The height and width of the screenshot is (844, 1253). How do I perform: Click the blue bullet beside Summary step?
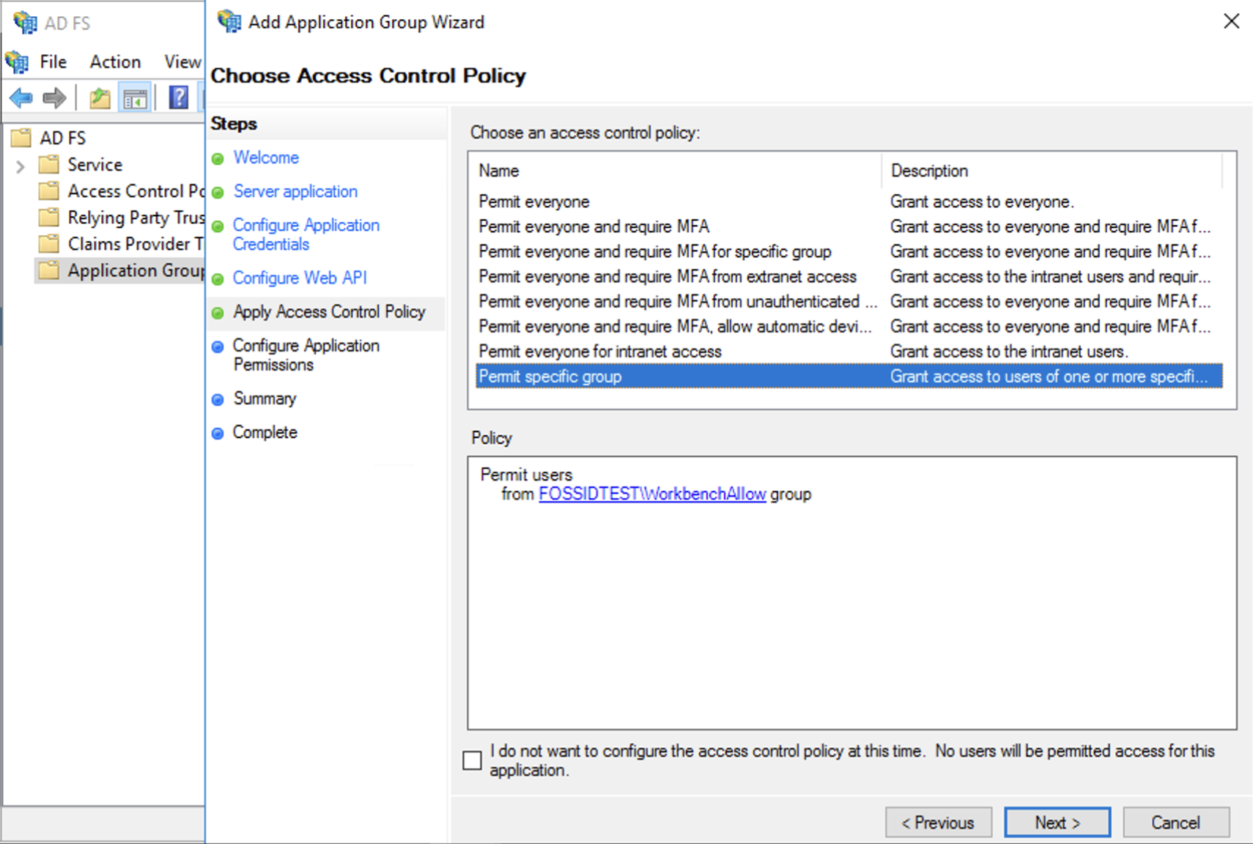tap(218, 400)
